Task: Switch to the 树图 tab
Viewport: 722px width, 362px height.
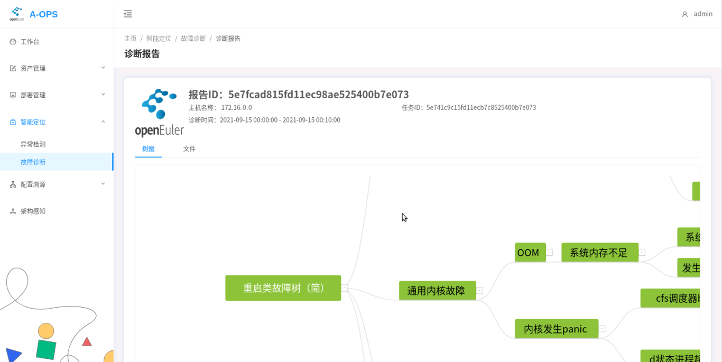Action: pos(148,149)
